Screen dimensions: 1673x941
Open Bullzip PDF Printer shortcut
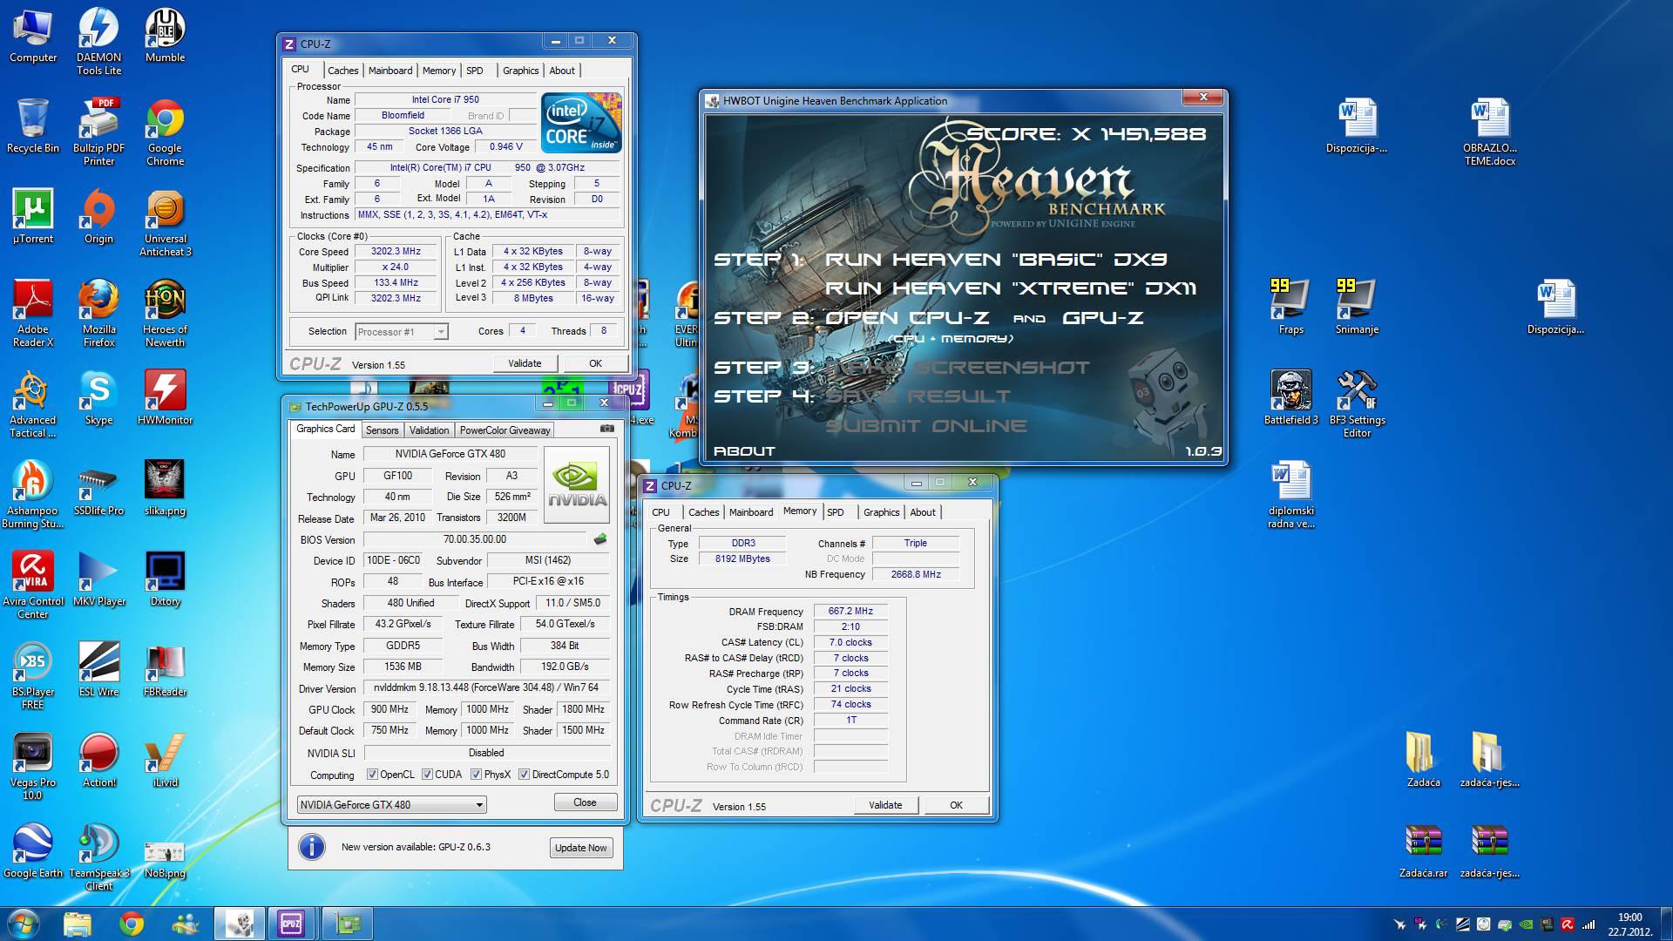(x=98, y=131)
